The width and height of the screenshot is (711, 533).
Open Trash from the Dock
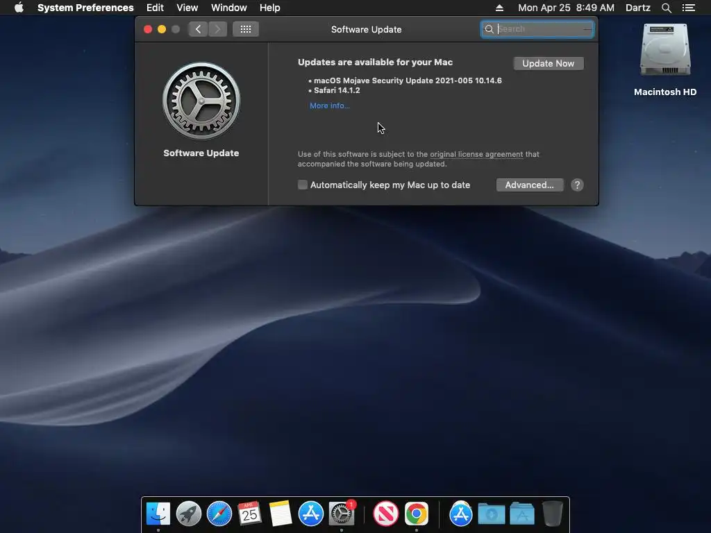(x=552, y=514)
